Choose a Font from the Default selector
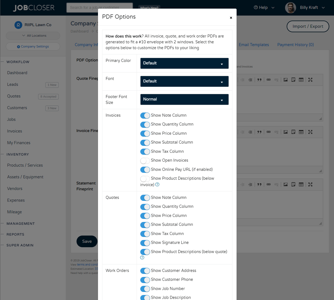 point(184,81)
